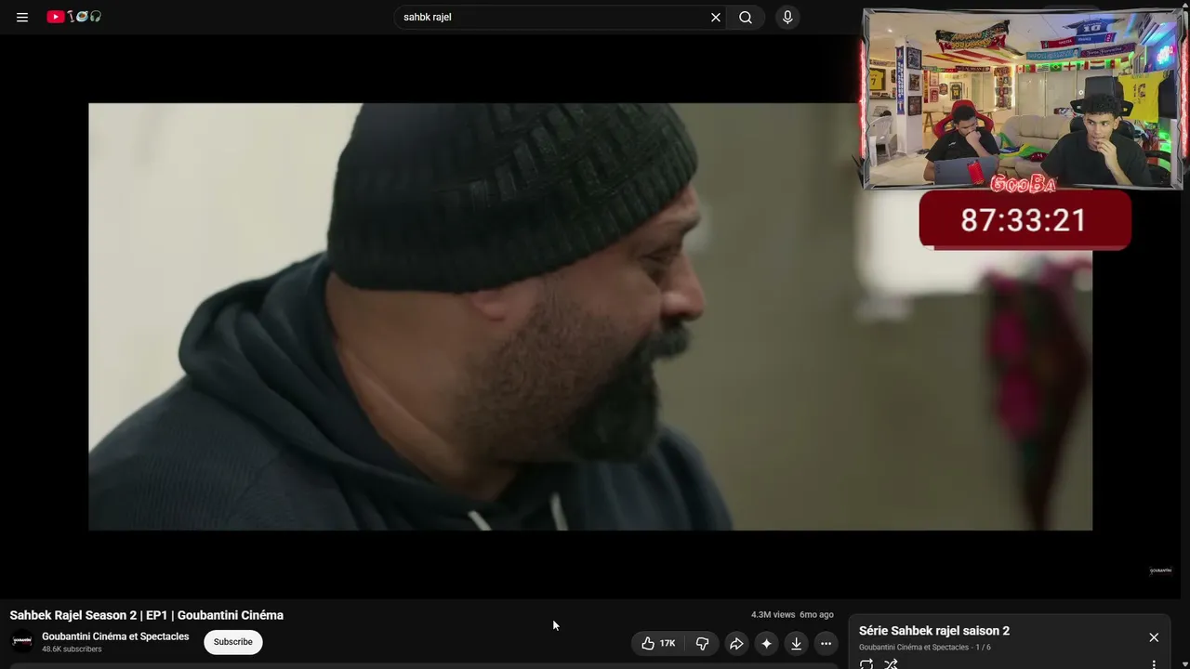Viewport: 1190px width, 669px height.
Task: Open more actions menu beside download
Action: (826, 643)
